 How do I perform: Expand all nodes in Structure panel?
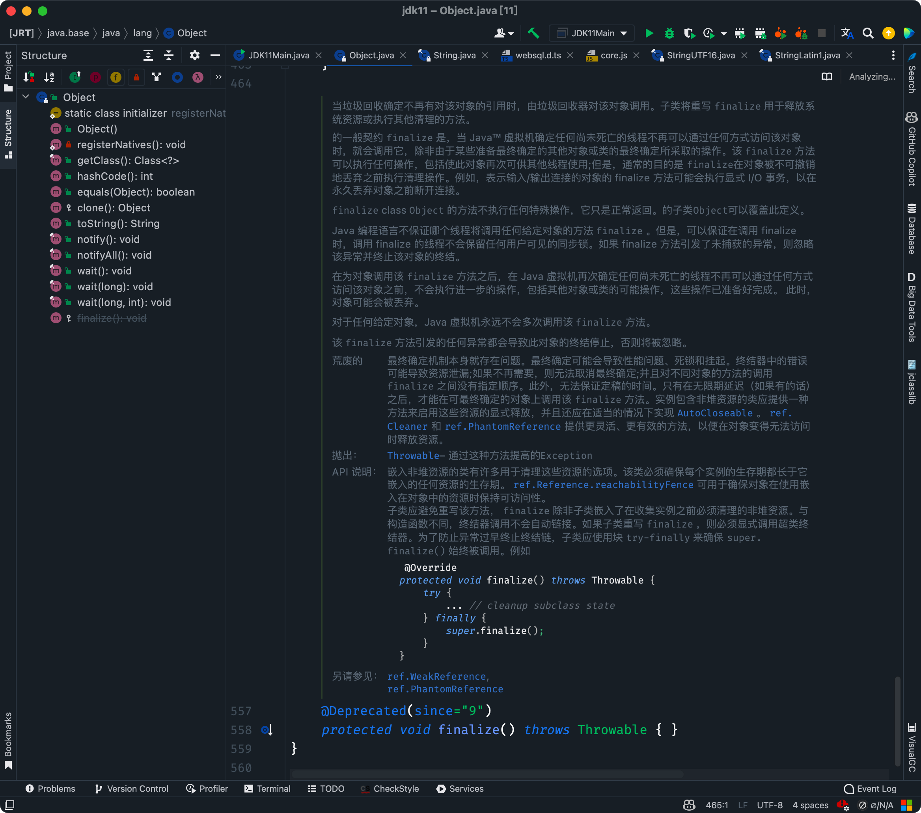pyautogui.click(x=148, y=56)
